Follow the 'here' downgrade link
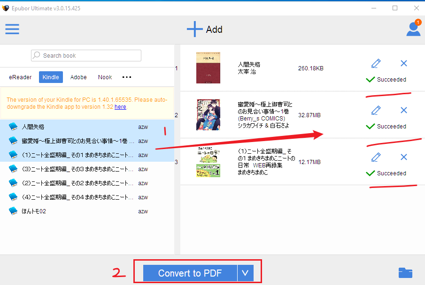Viewport: 425px width, 285px height. click(x=120, y=106)
